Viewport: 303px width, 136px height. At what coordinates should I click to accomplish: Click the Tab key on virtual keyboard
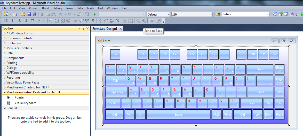(x=115, y=81)
